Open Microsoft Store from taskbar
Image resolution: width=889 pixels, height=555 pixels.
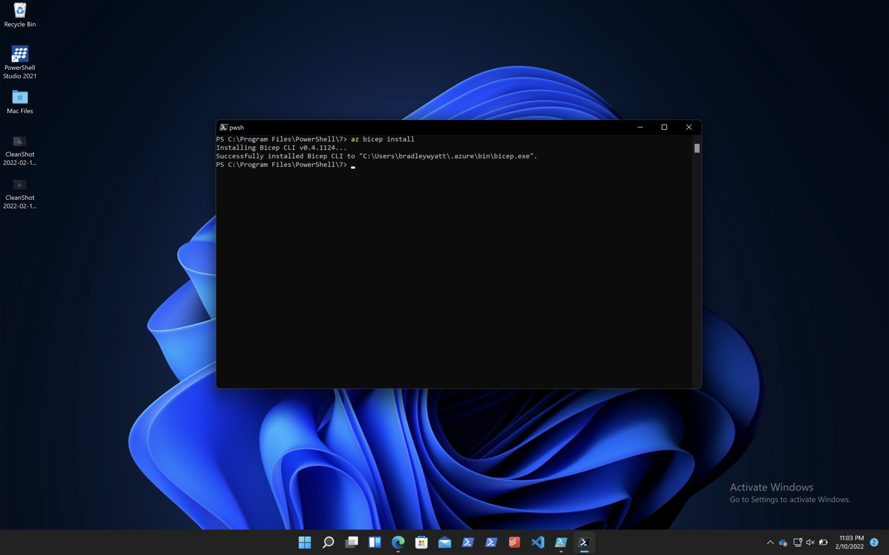point(421,542)
